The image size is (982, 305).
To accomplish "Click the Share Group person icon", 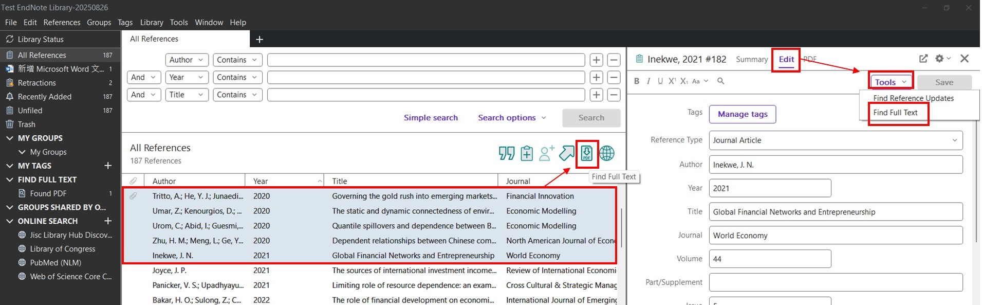I will [546, 153].
